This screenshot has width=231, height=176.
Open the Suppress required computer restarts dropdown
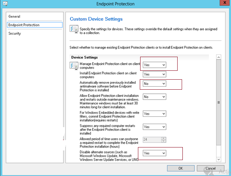pos(154,127)
